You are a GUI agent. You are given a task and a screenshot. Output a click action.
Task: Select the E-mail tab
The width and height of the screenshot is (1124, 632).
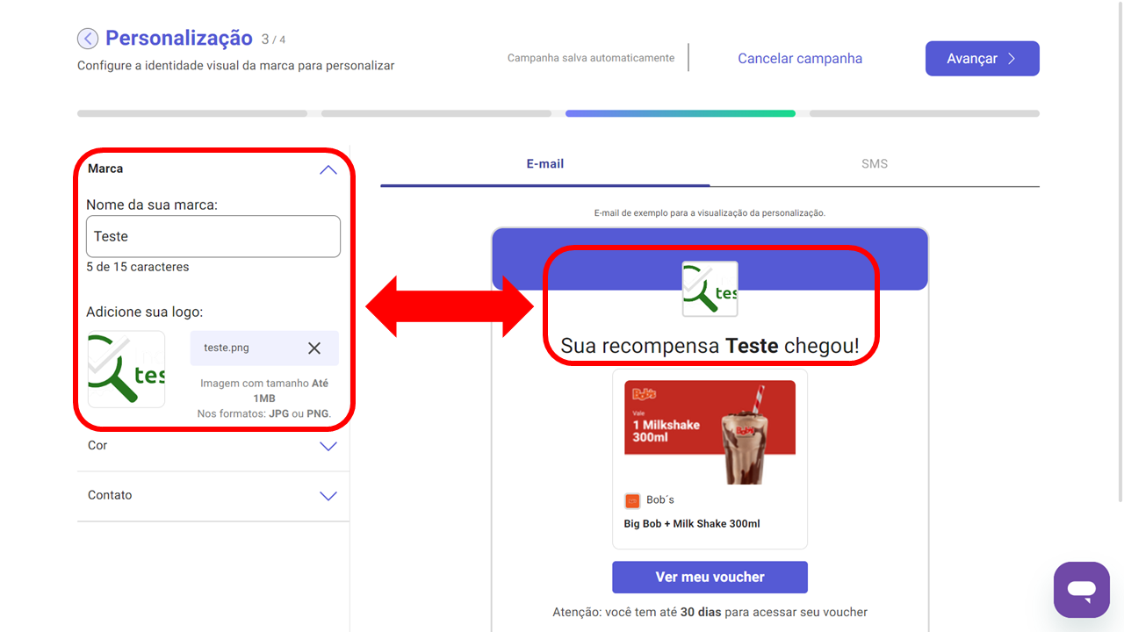pyautogui.click(x=544, y=164)
